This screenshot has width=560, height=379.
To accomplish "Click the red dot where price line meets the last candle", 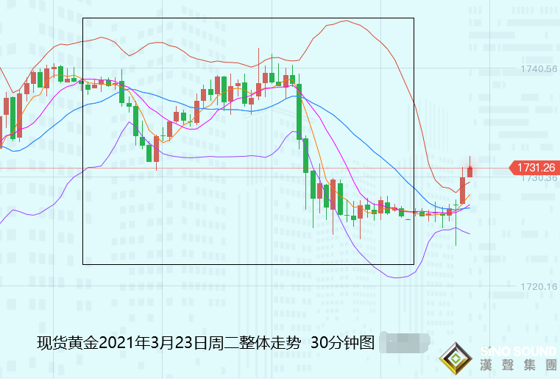I will 470,169.
